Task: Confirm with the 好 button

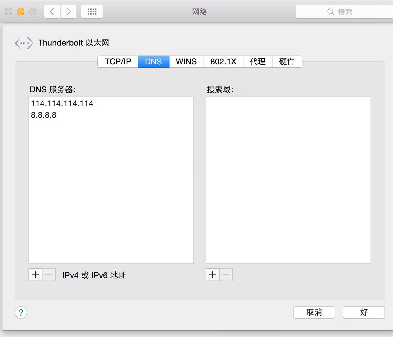Action: [364, 312]
